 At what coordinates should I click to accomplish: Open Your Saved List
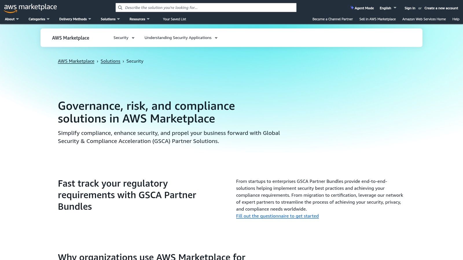coord(174,19)
